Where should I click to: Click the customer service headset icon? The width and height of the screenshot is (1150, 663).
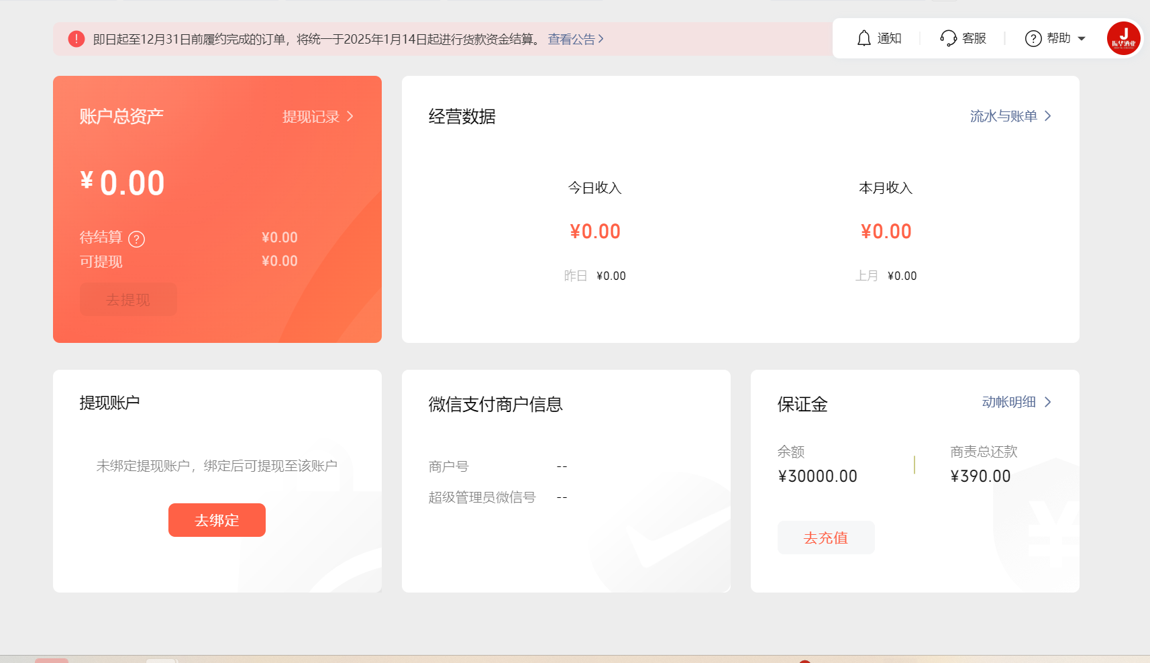tap(948, 38)
